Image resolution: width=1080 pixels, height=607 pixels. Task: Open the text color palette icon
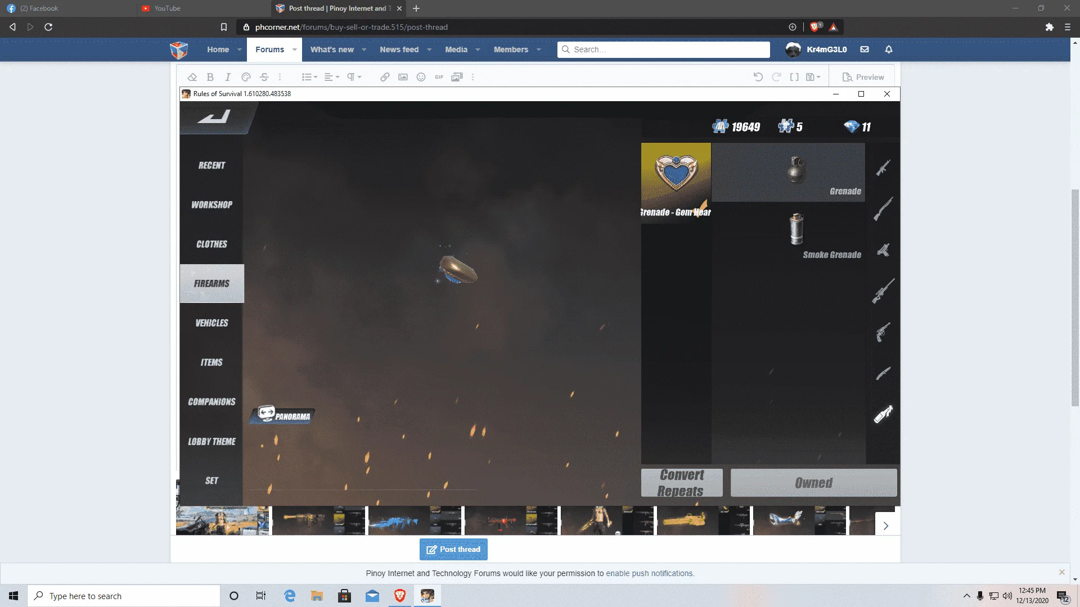246,77
